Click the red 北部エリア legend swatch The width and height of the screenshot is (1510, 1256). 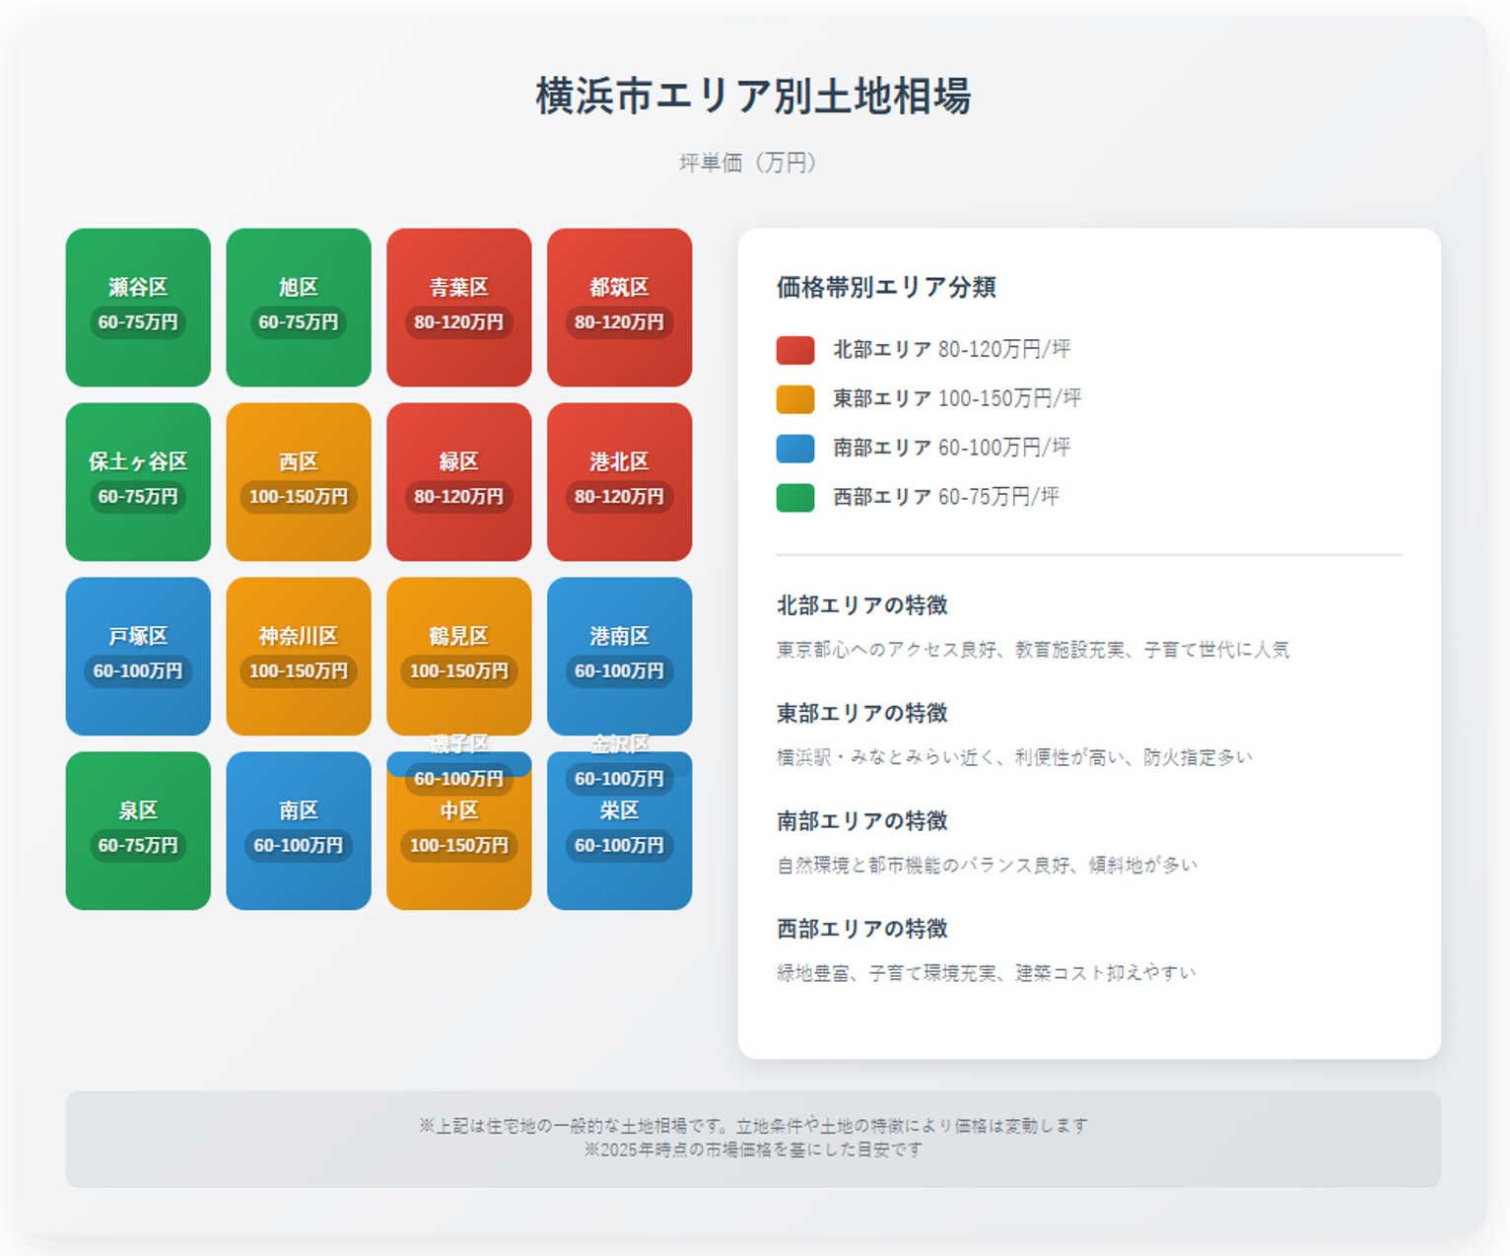pos(794,350)
